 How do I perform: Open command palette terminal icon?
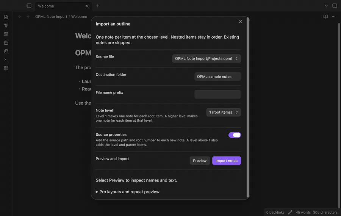6,59
